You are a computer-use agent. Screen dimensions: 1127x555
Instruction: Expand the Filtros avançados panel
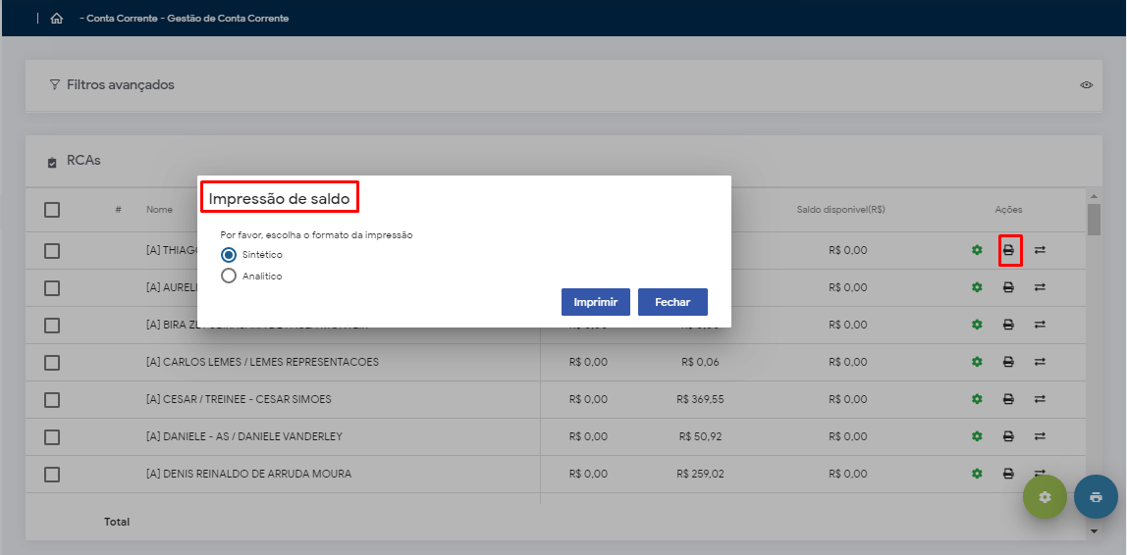pos(120,85)
